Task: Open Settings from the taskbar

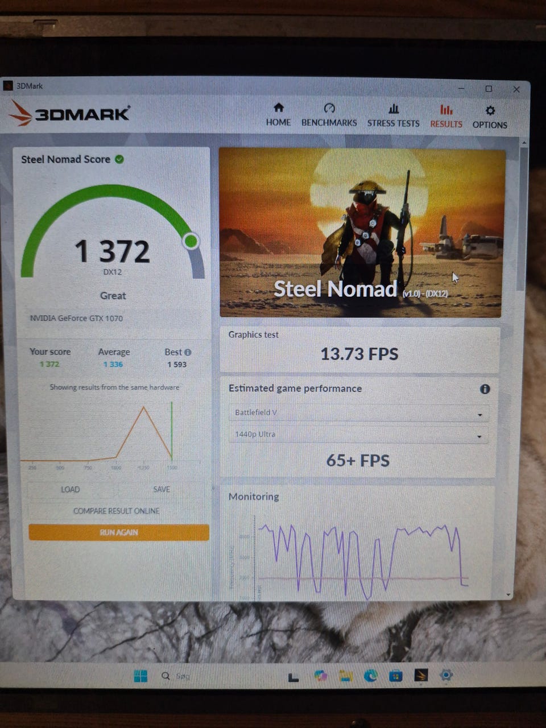Action: point(446,675)
